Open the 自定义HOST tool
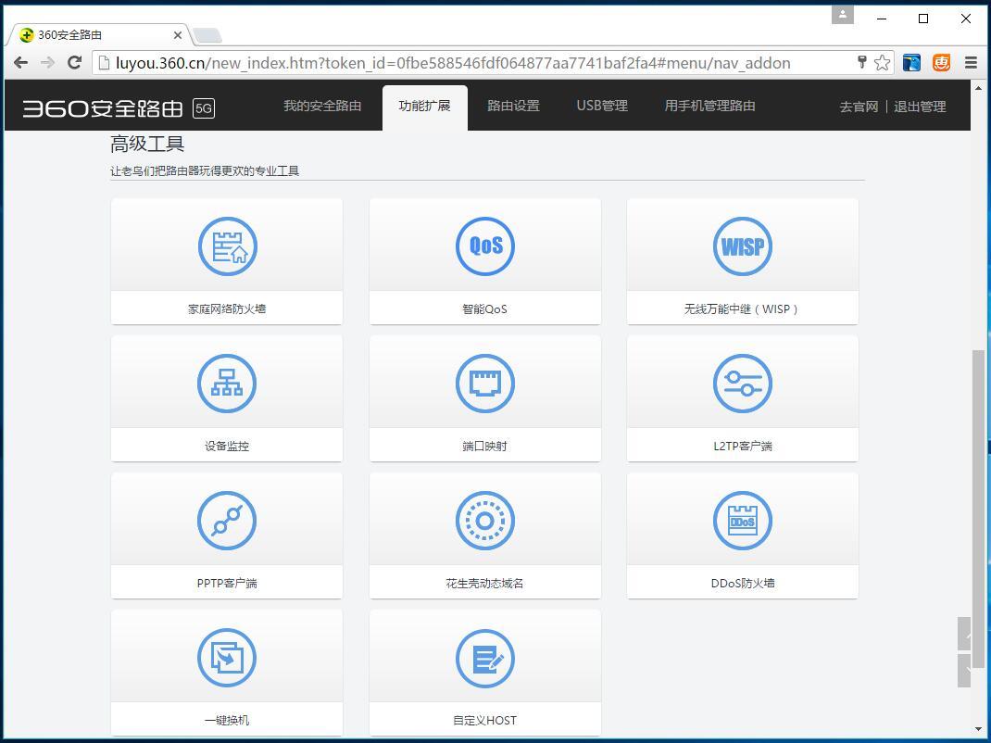Image resolution: width=991 pixels, height=743 pixels. pyautogui.click(x=484, y=671)
